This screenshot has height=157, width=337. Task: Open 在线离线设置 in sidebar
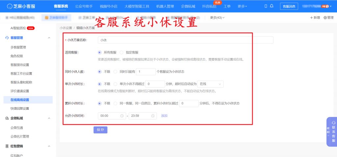coord(28,100)
